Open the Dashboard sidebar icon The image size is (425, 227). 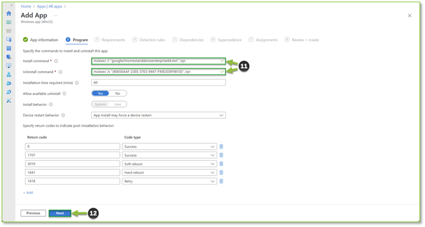(9, 22)
